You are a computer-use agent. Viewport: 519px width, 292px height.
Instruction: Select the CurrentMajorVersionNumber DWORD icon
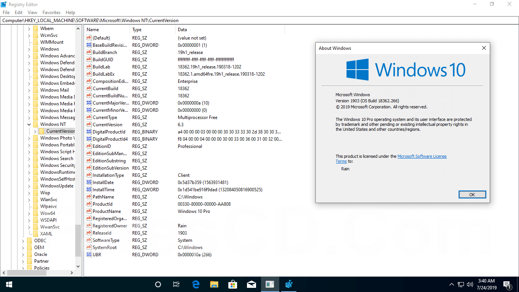coord(89,103)
